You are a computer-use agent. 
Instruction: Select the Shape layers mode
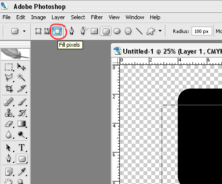[38, 31]
